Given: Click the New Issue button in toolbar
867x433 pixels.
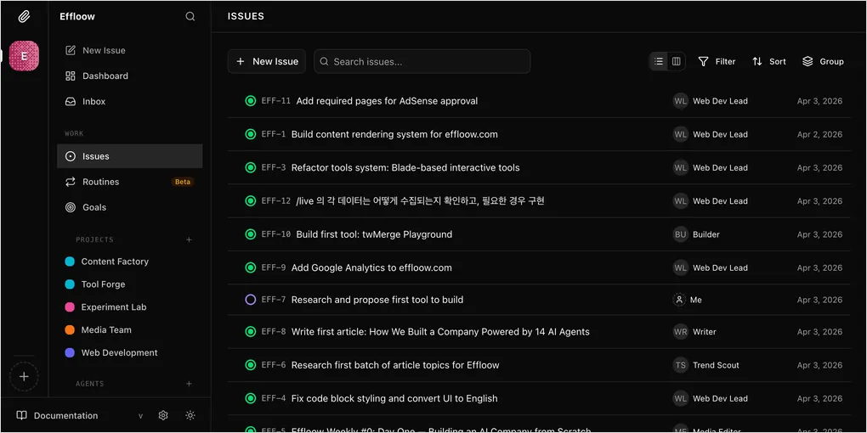Looking at the screenshot, I should [267, 61].
